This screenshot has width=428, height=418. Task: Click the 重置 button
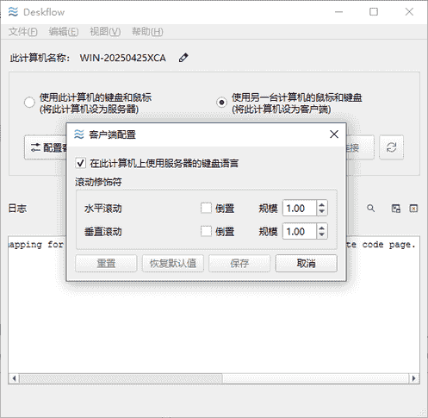click(106, 263)
